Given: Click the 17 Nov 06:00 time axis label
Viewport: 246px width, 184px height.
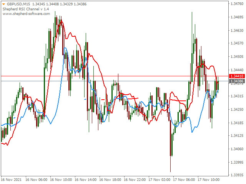Looking at the screenshot, I should pos(184,180).
